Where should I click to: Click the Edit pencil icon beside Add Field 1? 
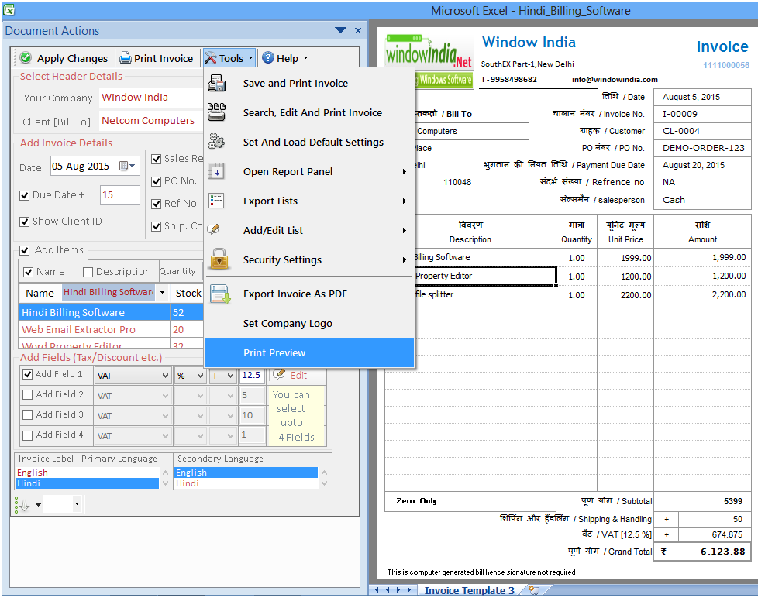pyautogui.click(x=279, y=374)
